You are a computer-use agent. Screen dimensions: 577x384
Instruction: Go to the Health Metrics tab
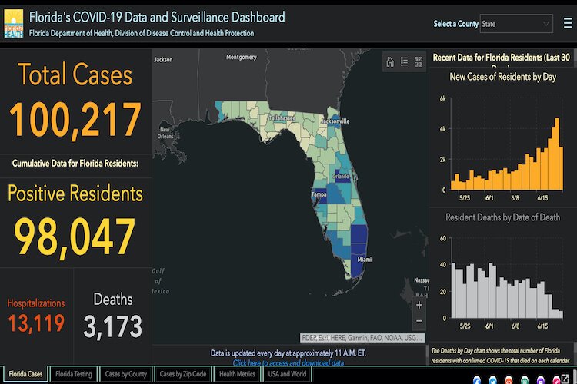(x=238, y=374)
